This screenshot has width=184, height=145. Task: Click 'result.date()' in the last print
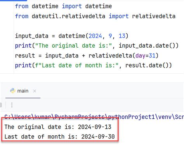[x=149, y=66]
